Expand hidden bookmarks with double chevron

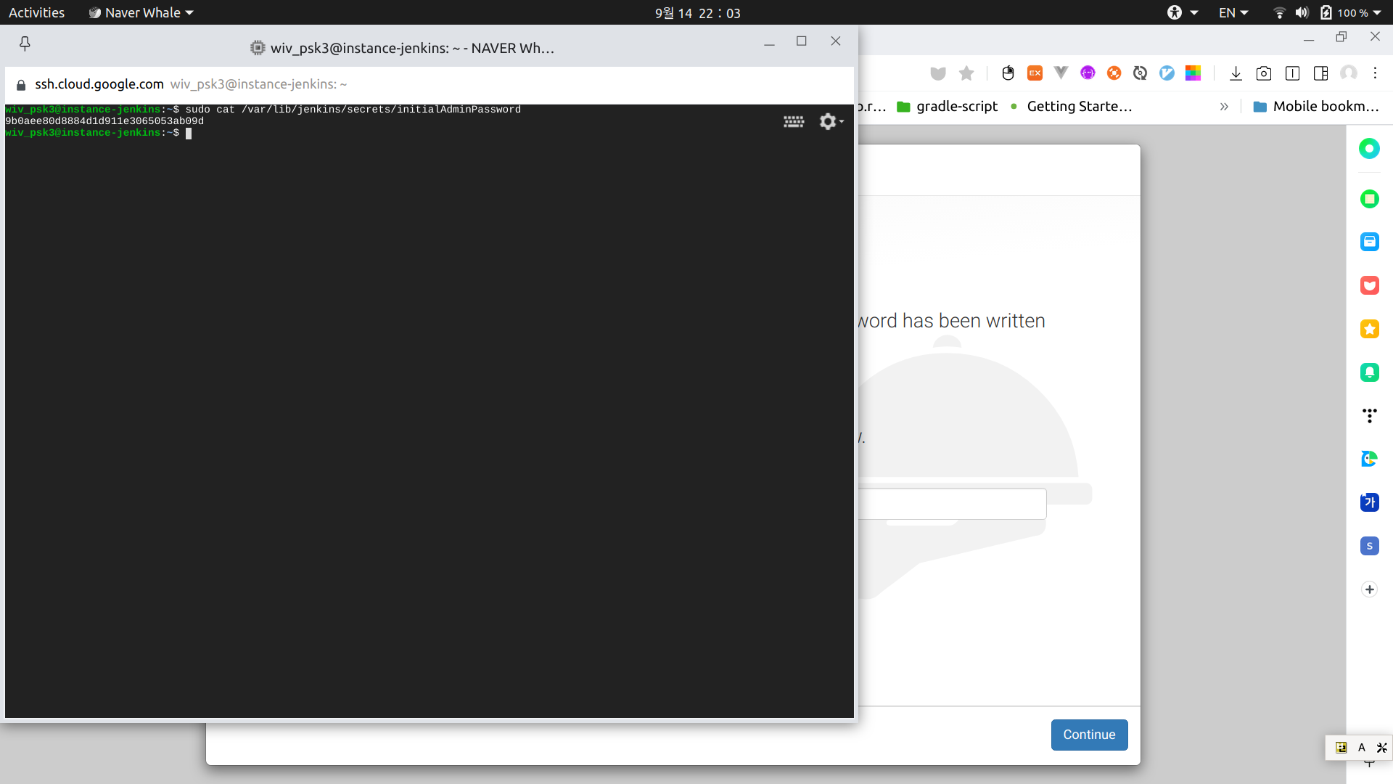tap(1224, 107)
